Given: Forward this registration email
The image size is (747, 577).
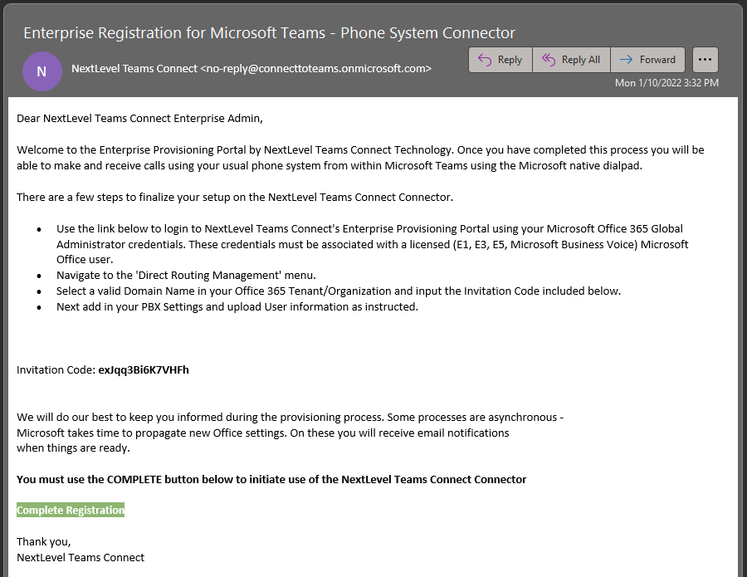Looking at the screenshot, I should point(648,60).
